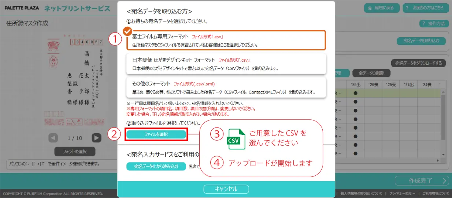This screenshot has width=452, height=198.
Task: Click the green CSV file icon
Action: [x=236, y=139]
